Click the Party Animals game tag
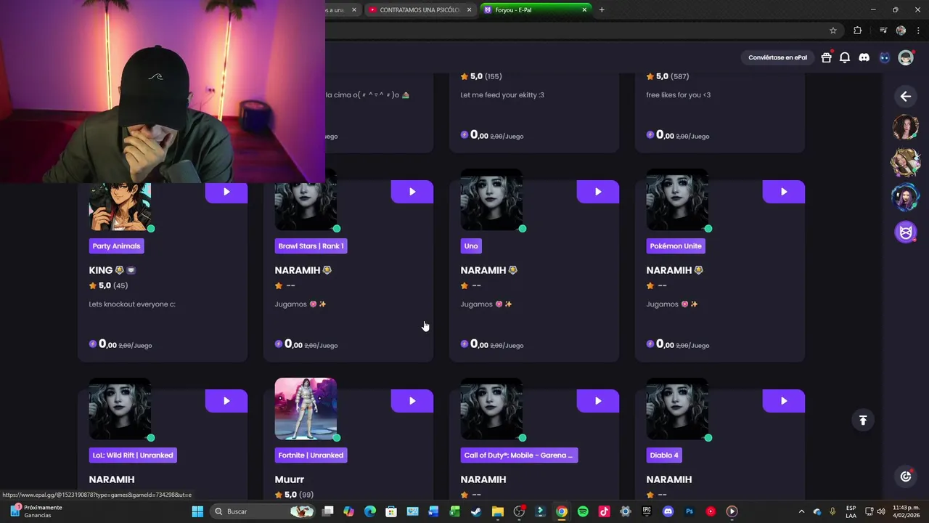Viewport: 929px width, 523px height. point(116,246)
